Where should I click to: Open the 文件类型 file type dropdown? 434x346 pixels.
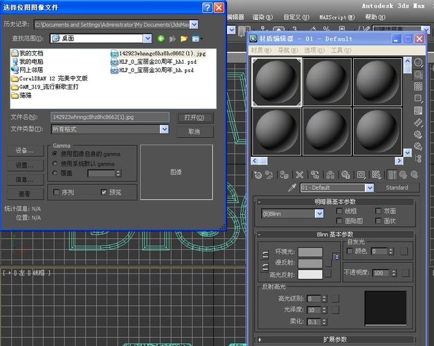pyautogui.click(x=164, y=129)
